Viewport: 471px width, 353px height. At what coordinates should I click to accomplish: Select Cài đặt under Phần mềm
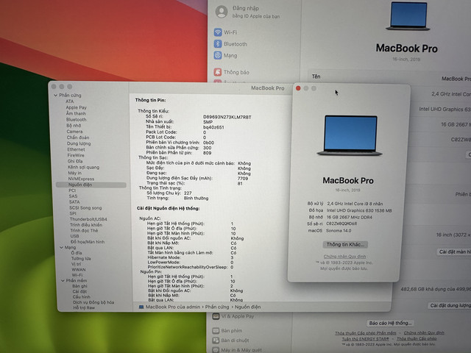pos(79,291)
